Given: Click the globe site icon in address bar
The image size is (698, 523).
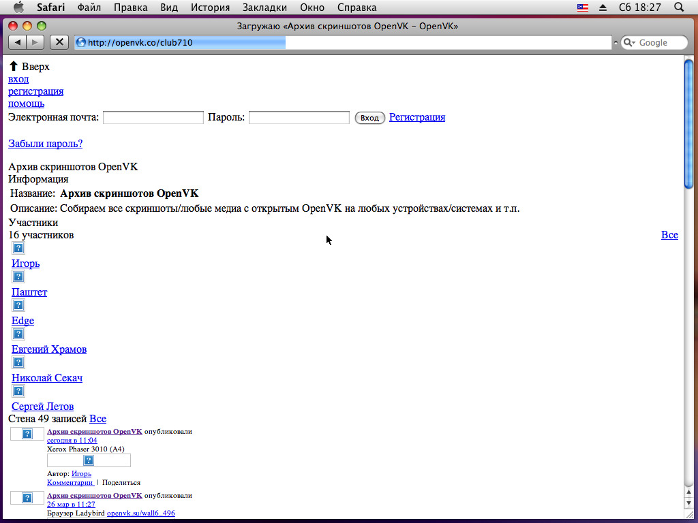Looking at the screenshot, I should [81, 42].
